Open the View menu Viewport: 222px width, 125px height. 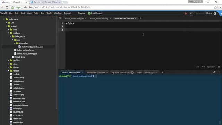pos(29,14)
